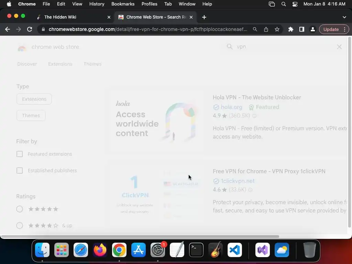Open Terminal from the dock
352x264 pixels.
196,250
